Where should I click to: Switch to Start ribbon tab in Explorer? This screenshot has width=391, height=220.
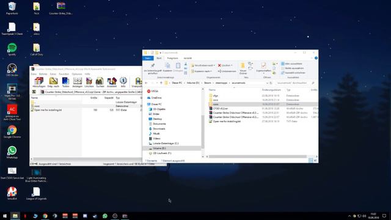[159, 58]
